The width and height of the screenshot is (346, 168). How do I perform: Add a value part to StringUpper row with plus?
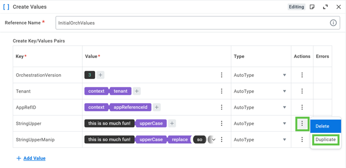coord(172,124)
